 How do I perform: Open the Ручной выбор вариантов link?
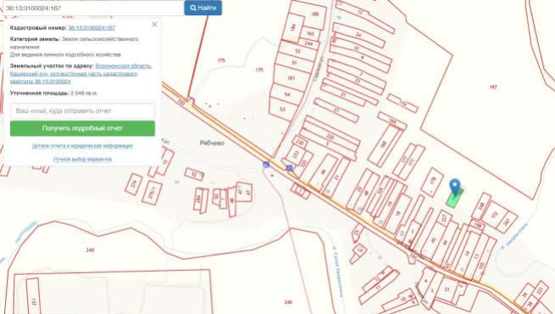tap(82, 160)
